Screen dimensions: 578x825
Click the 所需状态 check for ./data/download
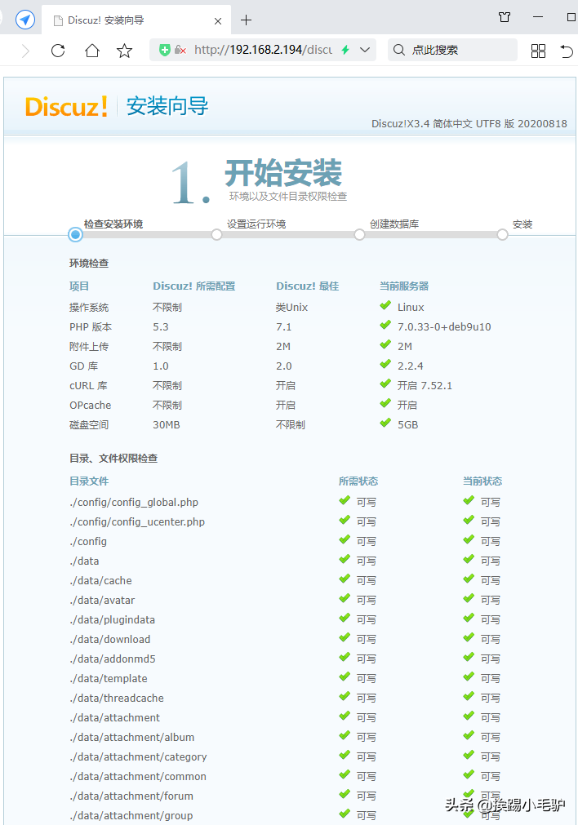point(345,637)
